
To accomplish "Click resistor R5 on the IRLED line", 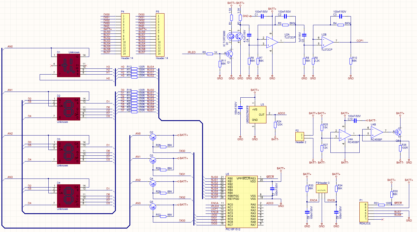I will click(210, 54).
